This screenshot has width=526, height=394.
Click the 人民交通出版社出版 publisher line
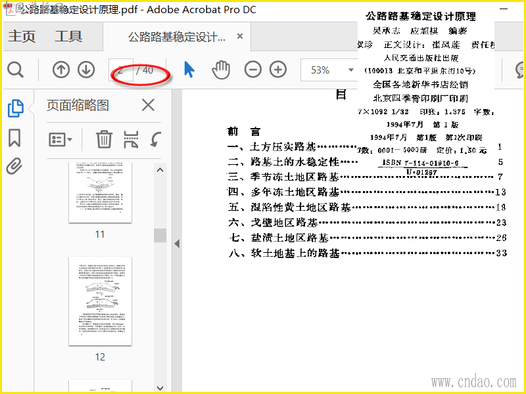coord(421,58)
